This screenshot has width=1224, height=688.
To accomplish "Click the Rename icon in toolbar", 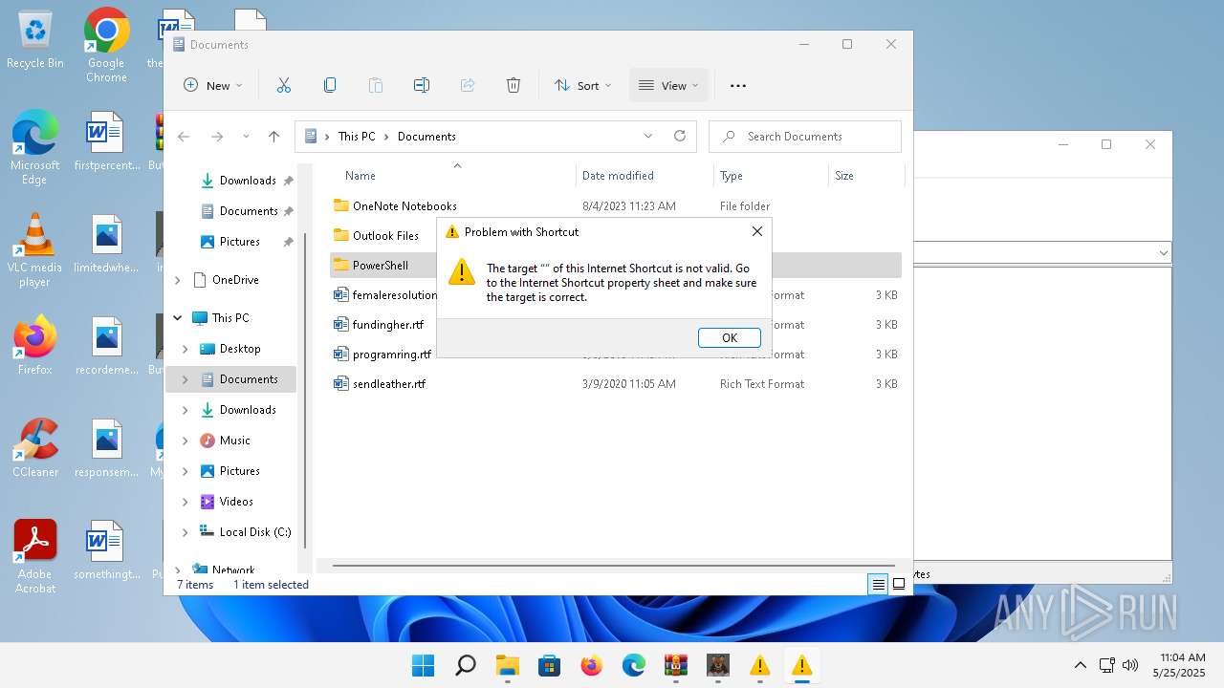I will click(422, 85).
